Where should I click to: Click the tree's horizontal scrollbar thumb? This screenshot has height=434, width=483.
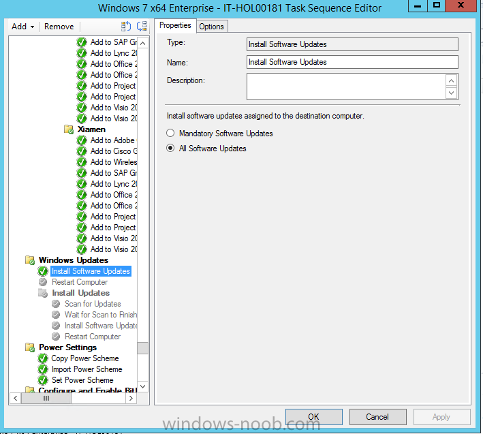[x=46, y=398]
